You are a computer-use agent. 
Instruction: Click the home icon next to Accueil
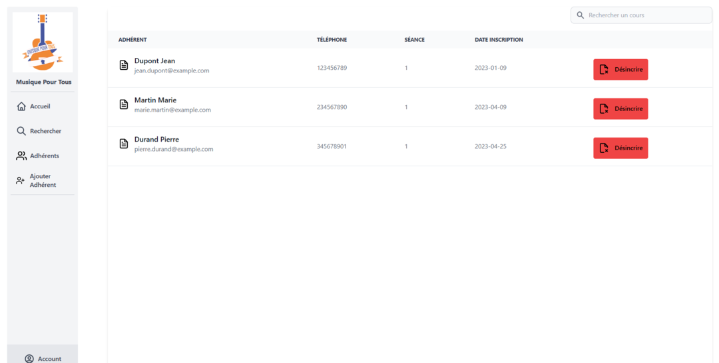coord(21,106)
